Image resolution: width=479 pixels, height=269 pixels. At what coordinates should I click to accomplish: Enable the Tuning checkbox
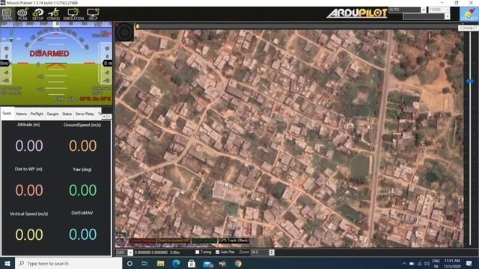[197, 253]
